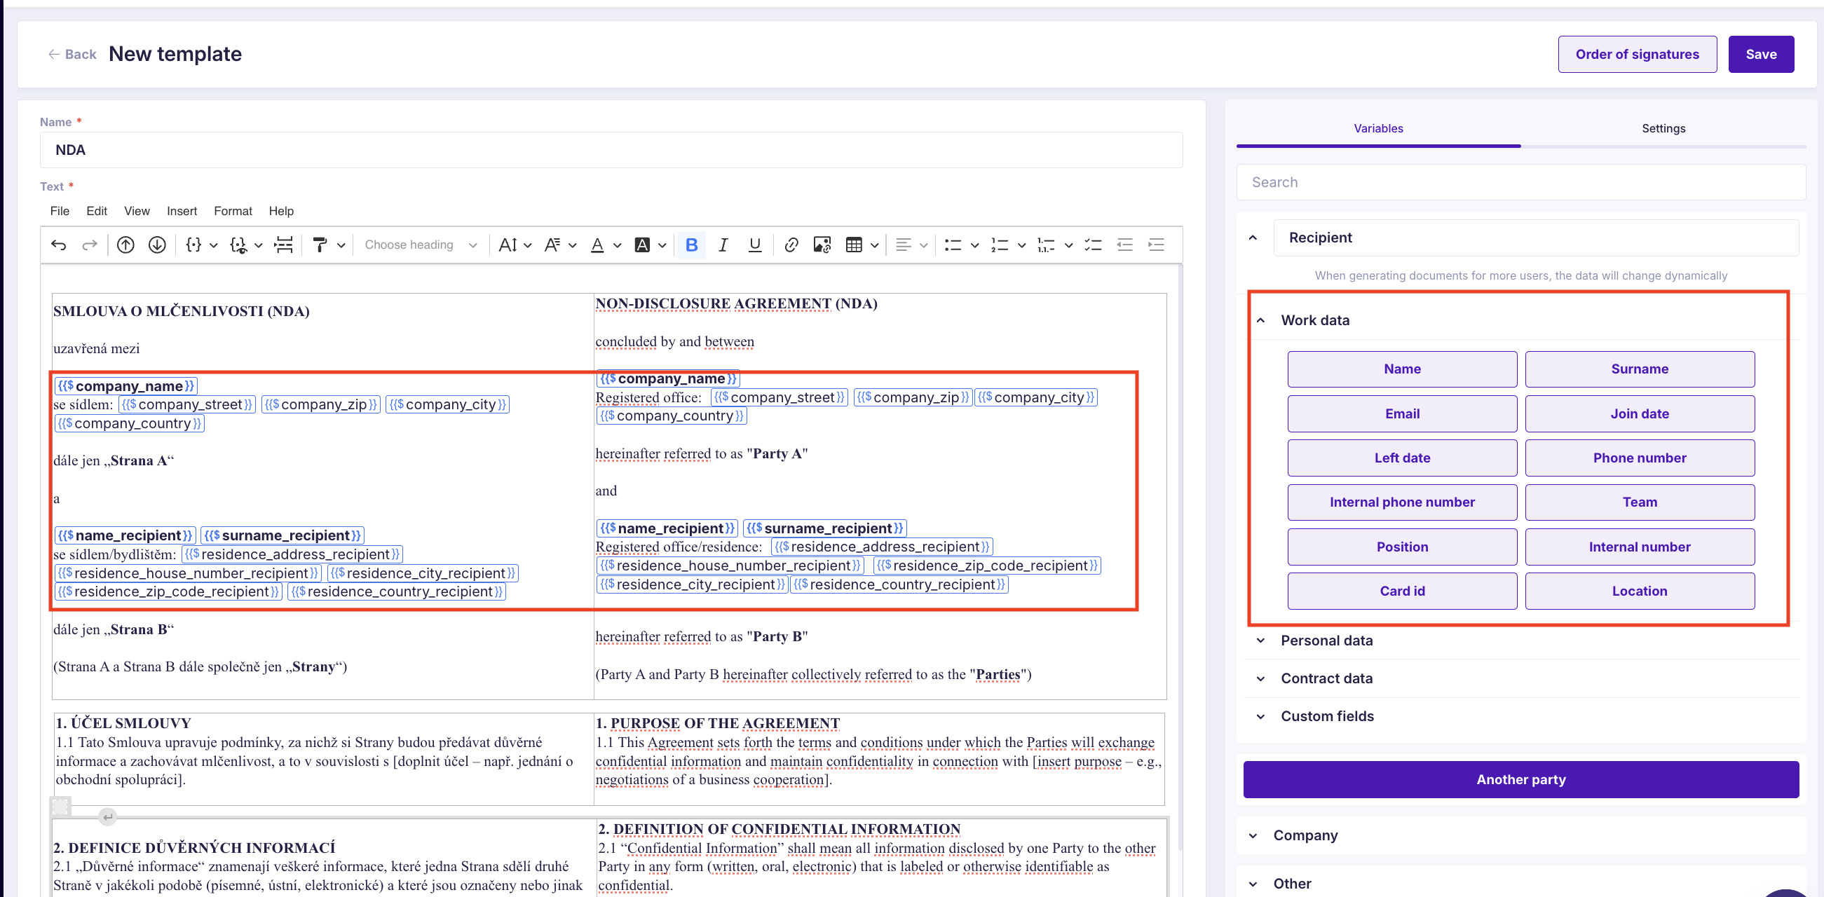Toggle underline formatting
This screenshot has height=897, width=1824.
click(x=755, y=245)
